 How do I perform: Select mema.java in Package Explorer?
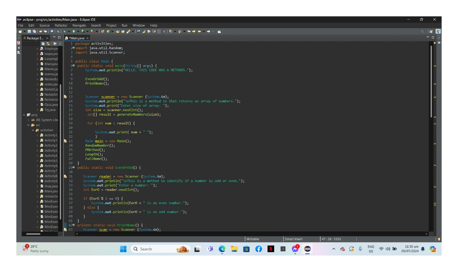[49, 74]
